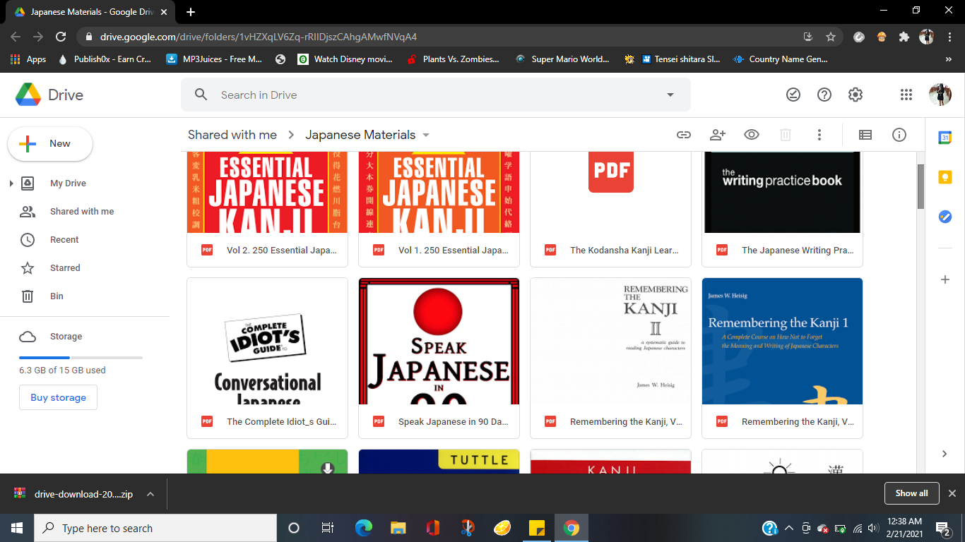Viewport: 965px width, 542px height.
Task: Open the Bin section
Action: [x=57, y=296]
